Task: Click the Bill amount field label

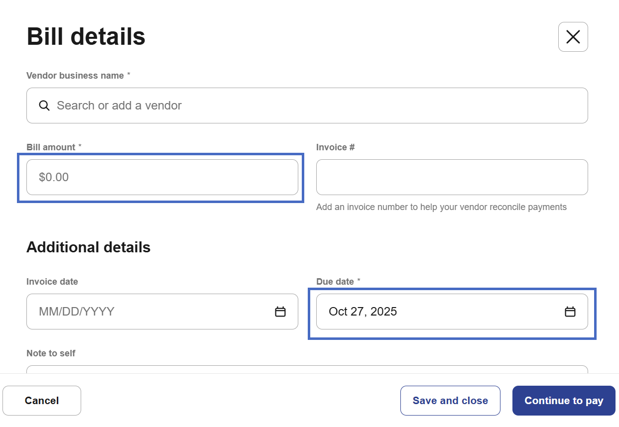Action: (x=51, y=147)
